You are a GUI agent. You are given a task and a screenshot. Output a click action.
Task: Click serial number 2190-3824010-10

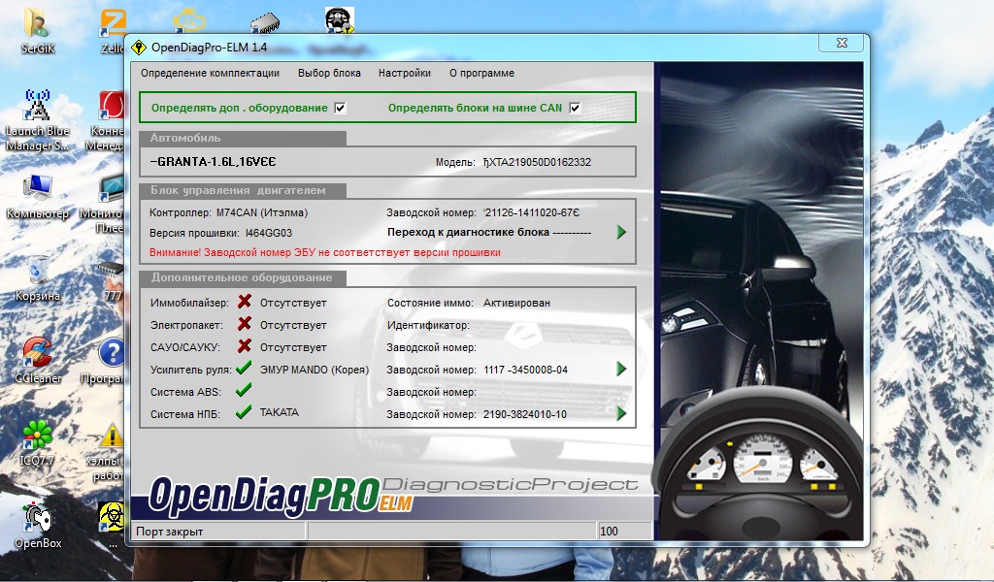click(x=525, y=414)
